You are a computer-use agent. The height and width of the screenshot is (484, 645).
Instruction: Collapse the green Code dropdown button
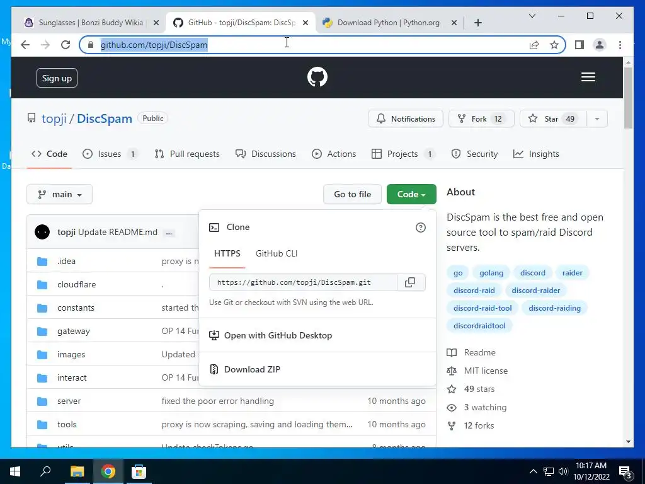point(411,194)
